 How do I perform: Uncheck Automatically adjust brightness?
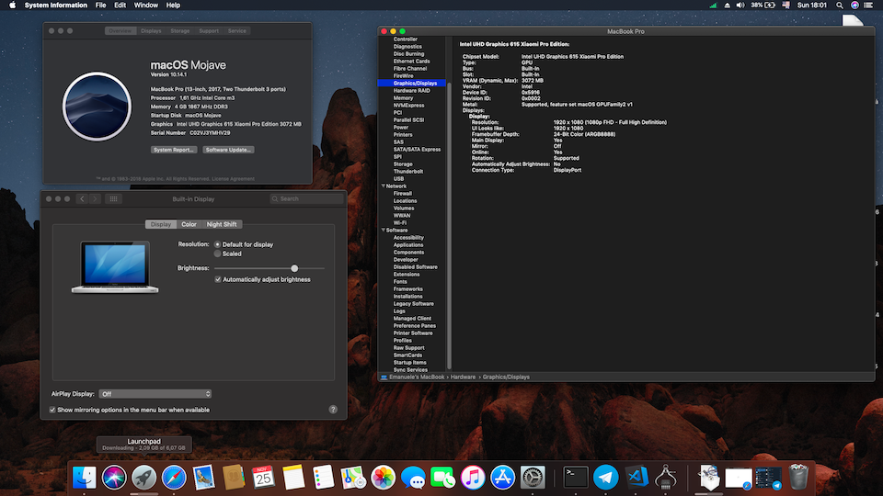tap(218, 279)
